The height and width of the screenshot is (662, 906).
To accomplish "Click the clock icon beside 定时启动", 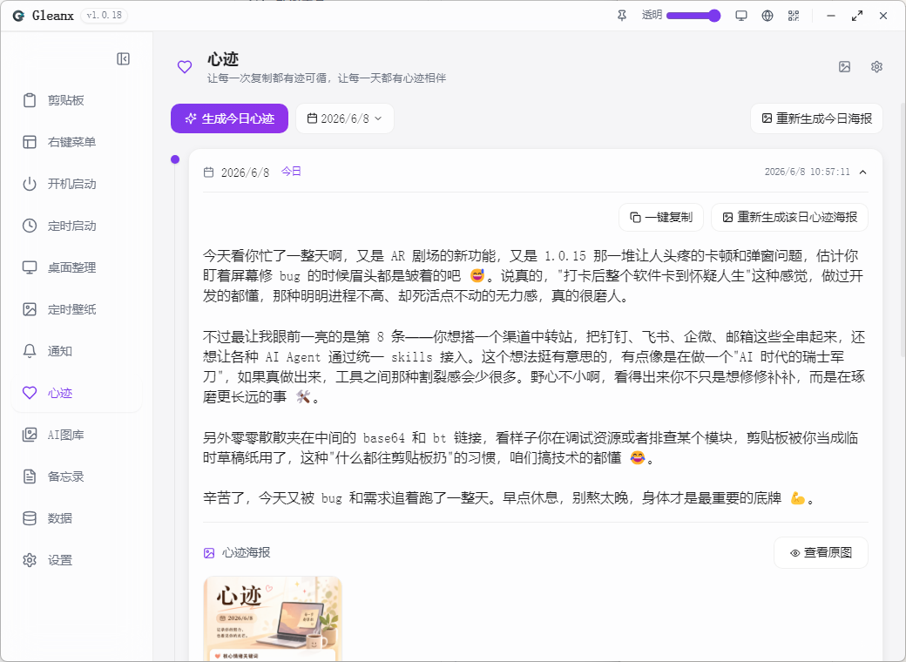I will click(x=30, y=226).
